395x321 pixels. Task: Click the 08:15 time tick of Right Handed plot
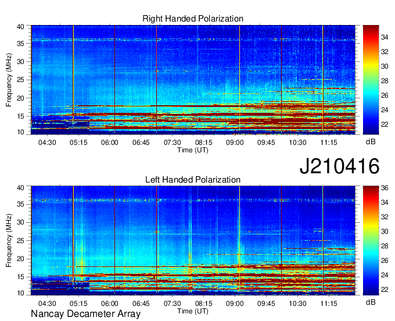pos(203,142)
